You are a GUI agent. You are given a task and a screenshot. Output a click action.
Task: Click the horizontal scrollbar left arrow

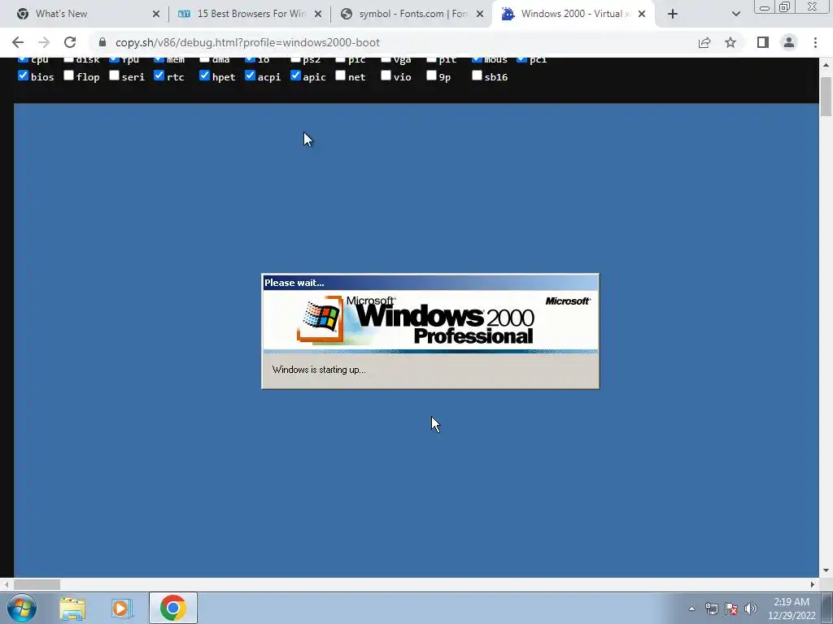tap(6, 585)
